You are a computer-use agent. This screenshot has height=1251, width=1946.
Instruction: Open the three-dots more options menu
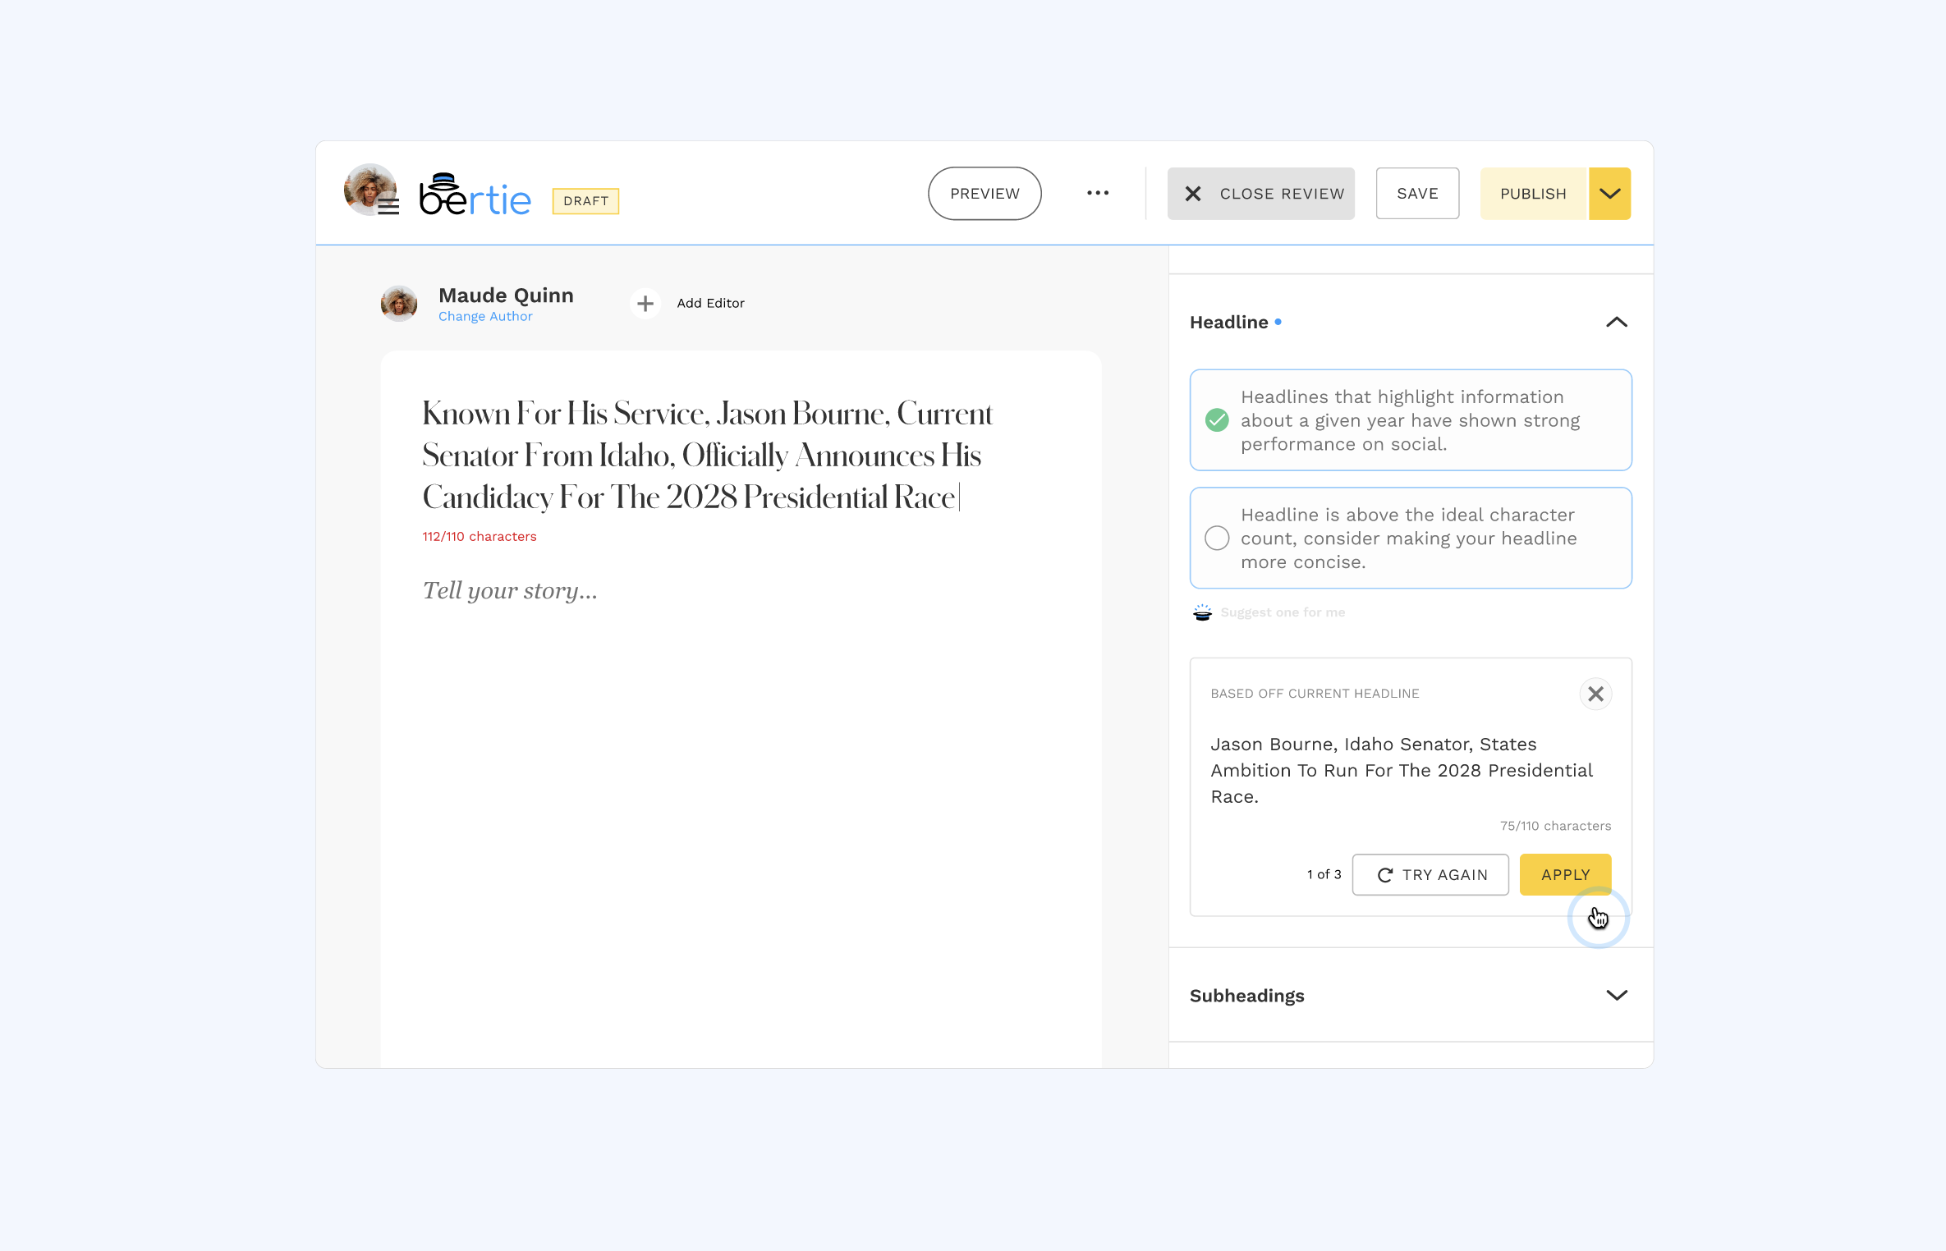(x=1097, y=194)
